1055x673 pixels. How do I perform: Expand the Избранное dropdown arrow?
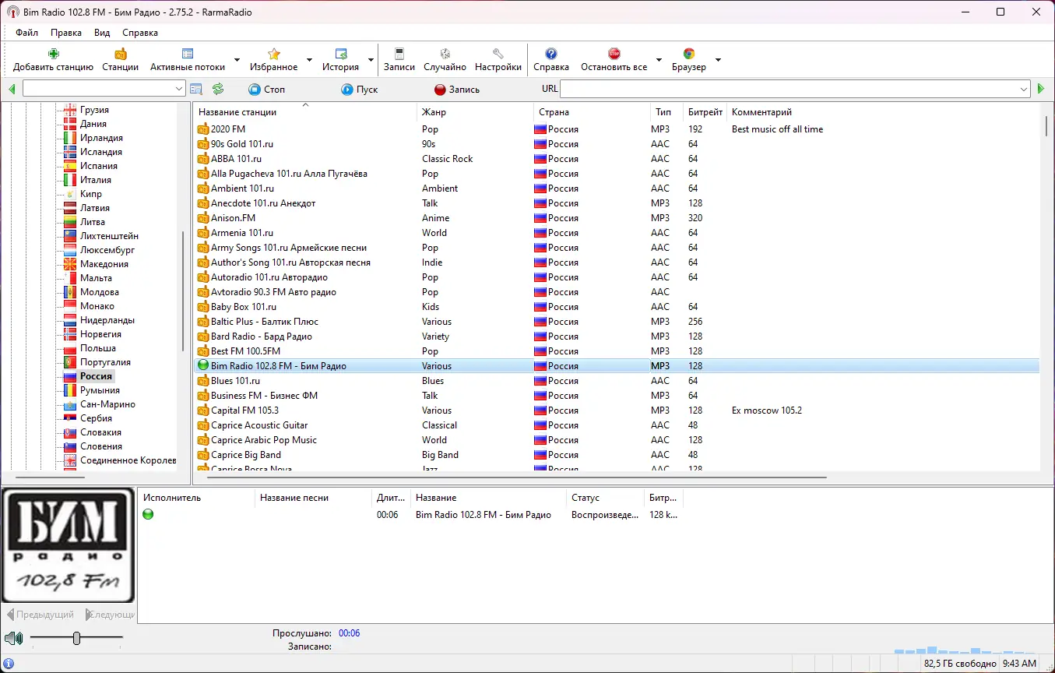coord(309,60)
